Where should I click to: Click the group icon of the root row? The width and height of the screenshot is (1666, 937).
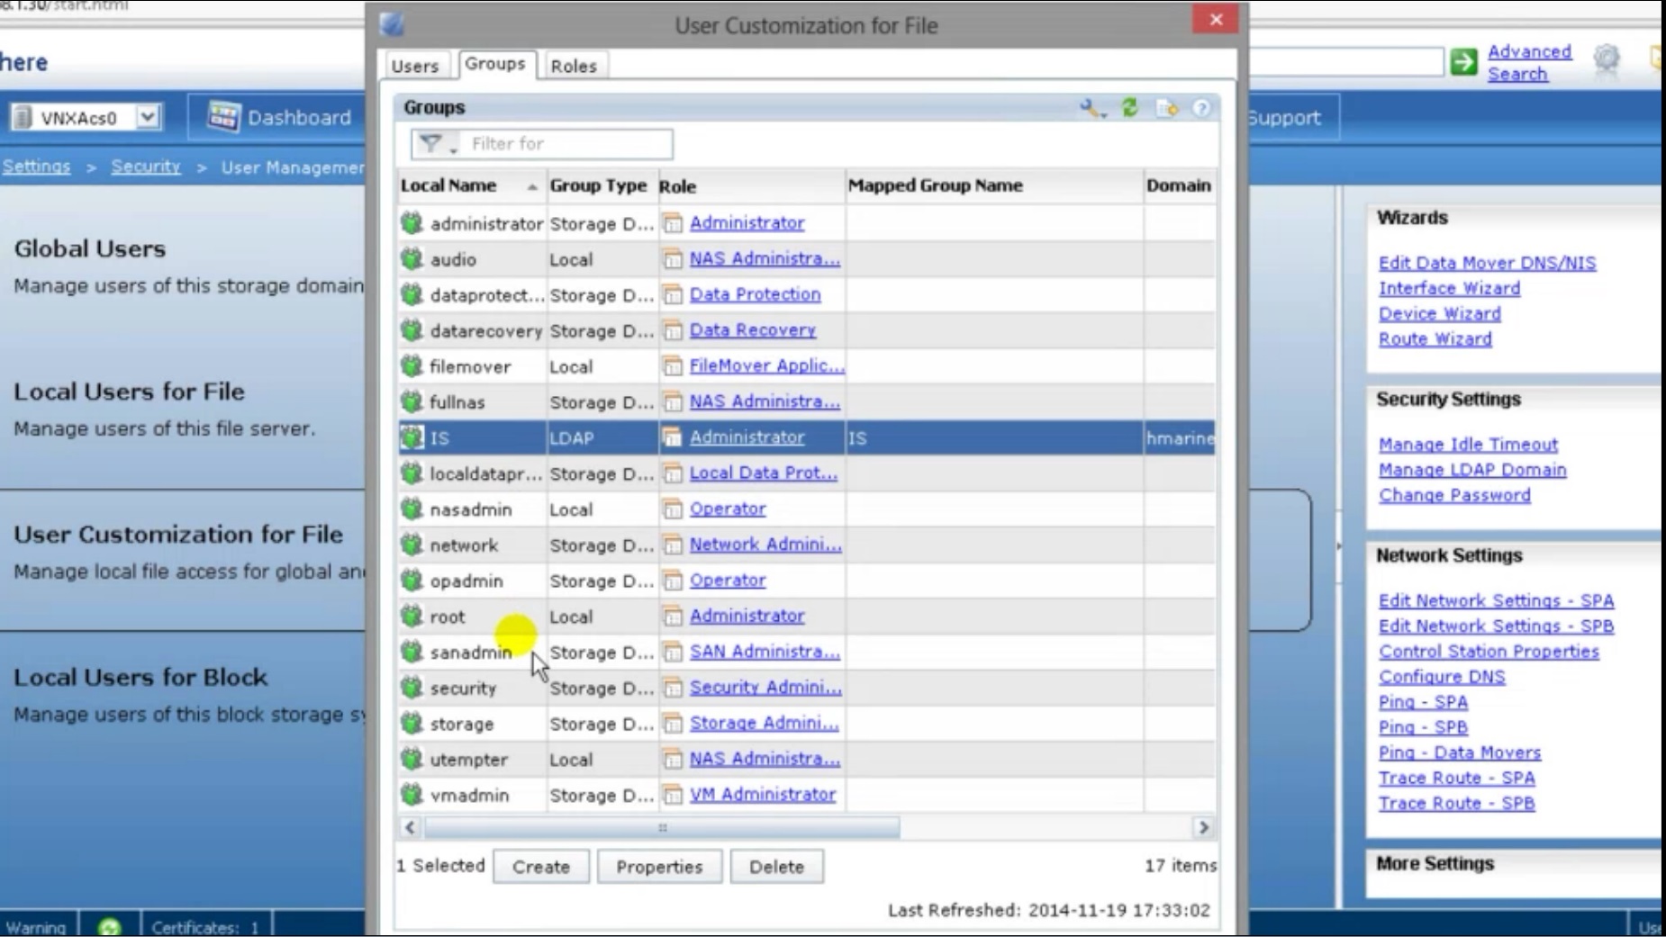point(412,617)
